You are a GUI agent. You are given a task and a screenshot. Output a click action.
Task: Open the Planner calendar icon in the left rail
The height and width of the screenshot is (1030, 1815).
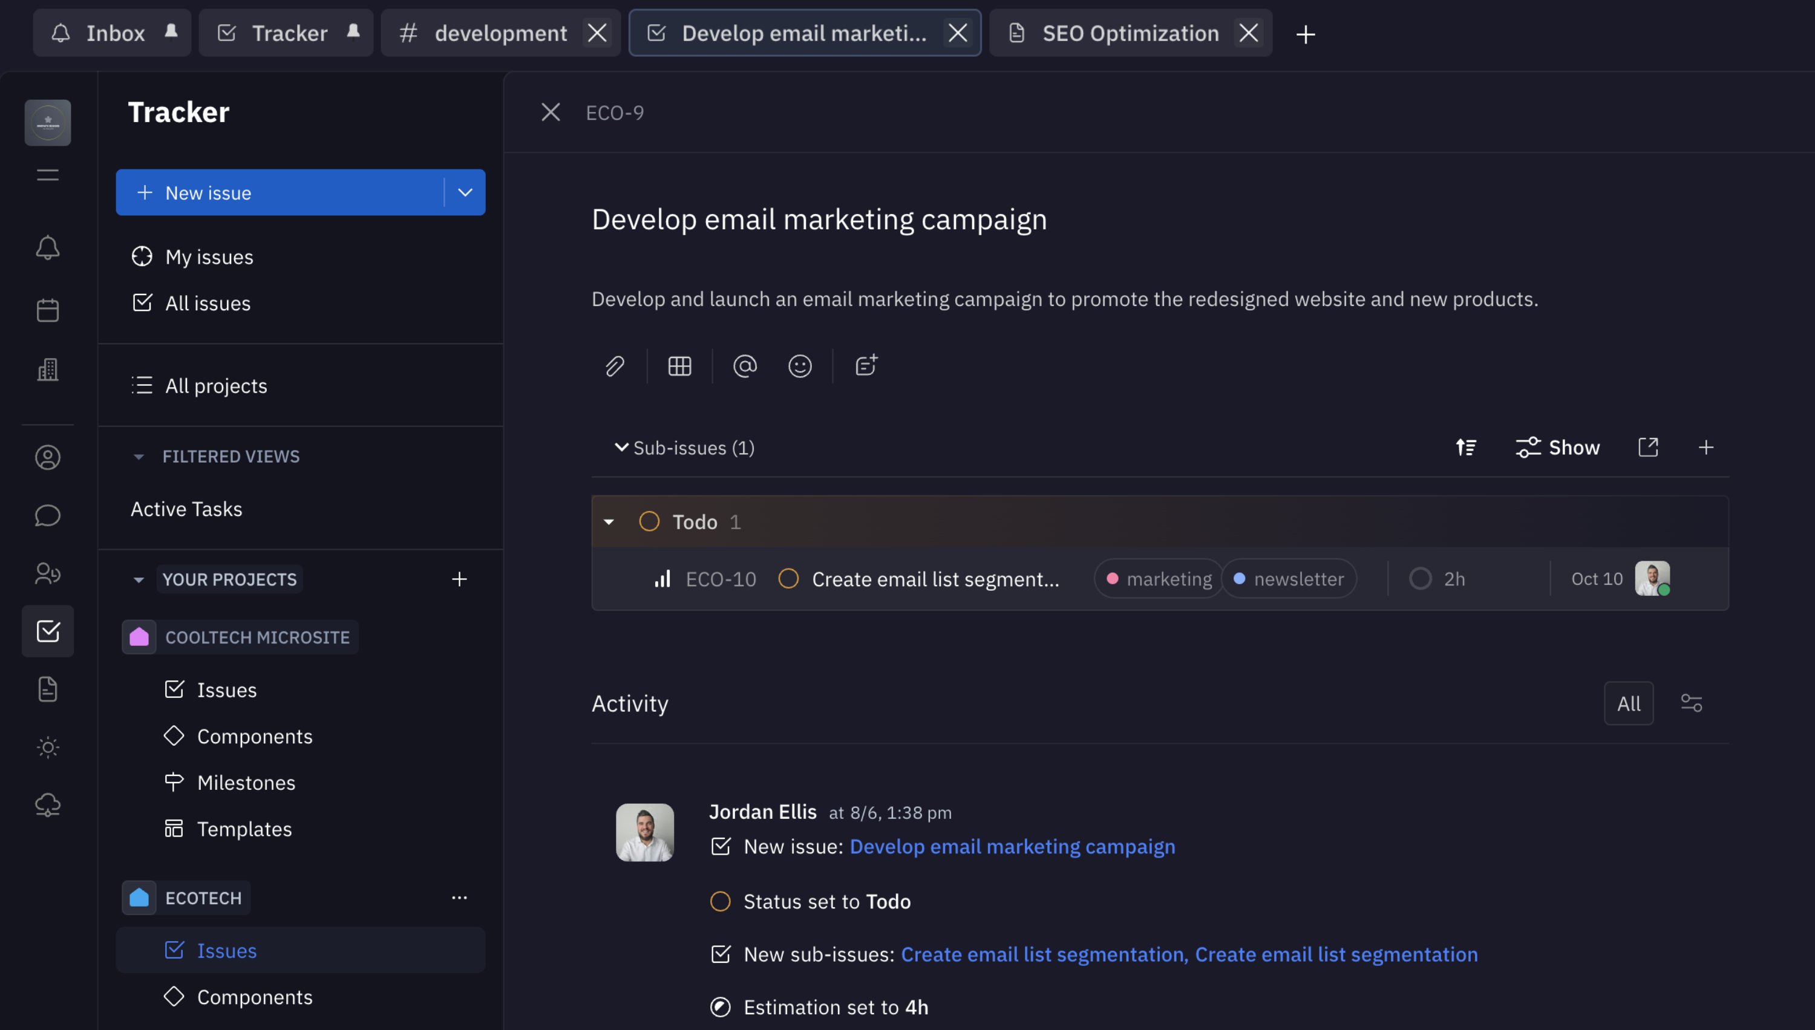[x=47, y=309]
